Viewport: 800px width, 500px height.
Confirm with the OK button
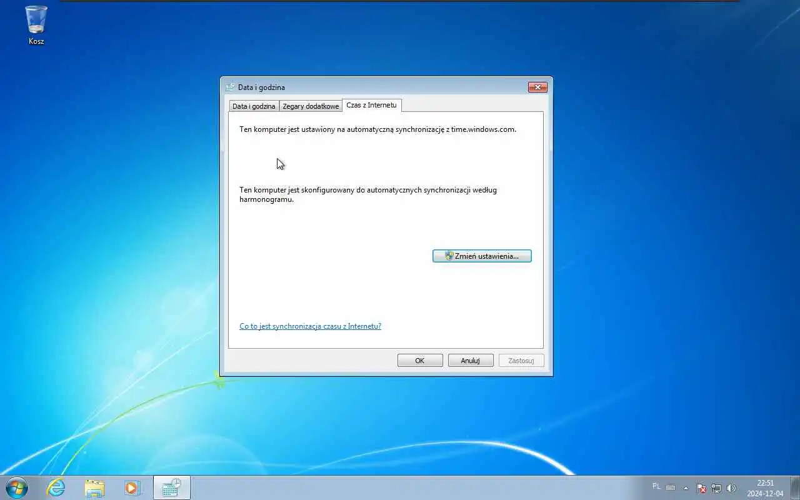[x=420, y=361]
